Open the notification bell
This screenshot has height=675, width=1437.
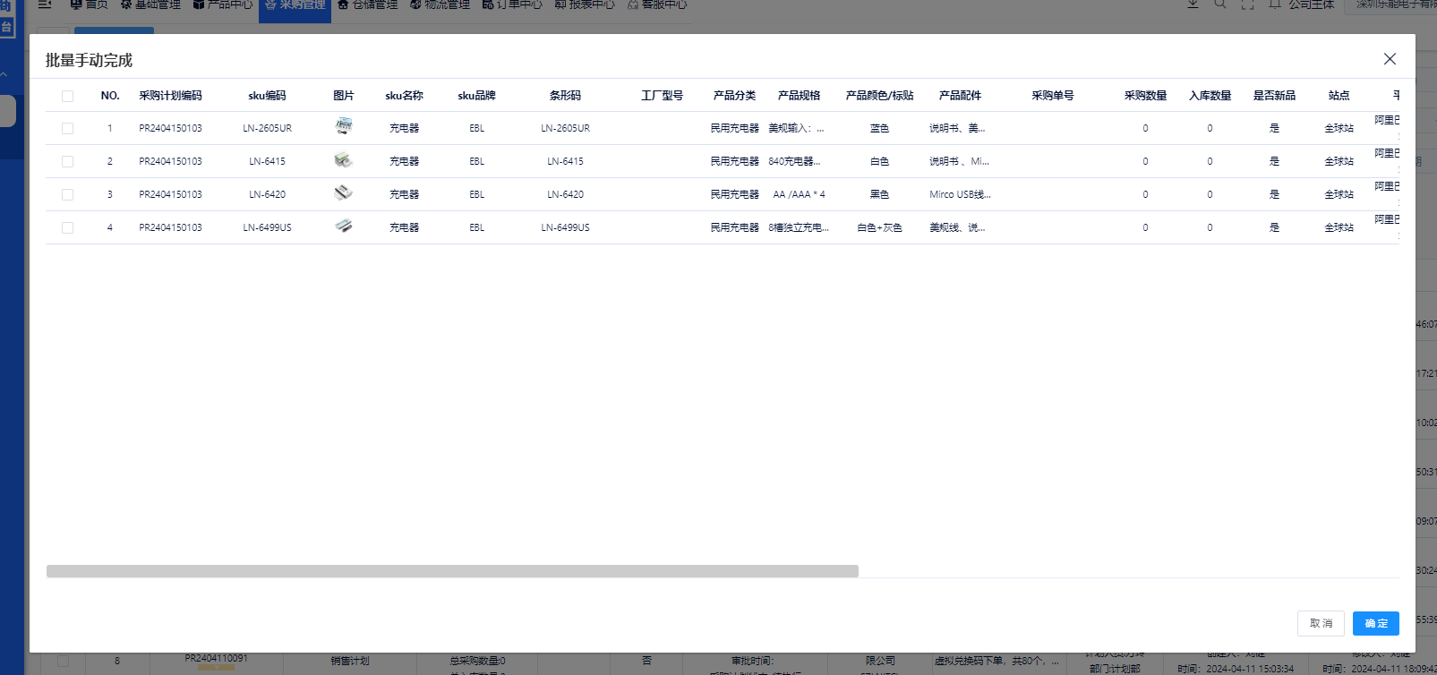(1274, 4)
